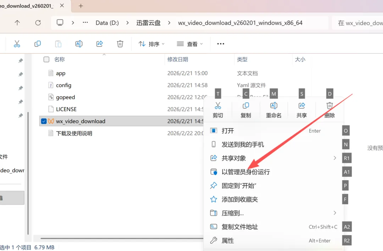Expand the chevron after Data (D:)

pos(127,23)
